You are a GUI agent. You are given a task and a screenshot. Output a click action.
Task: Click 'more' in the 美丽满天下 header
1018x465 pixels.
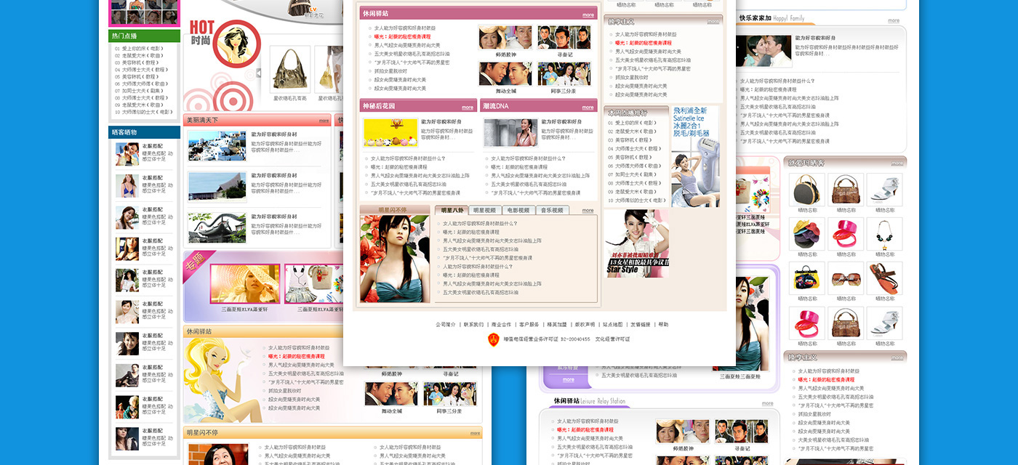point(324,121)
